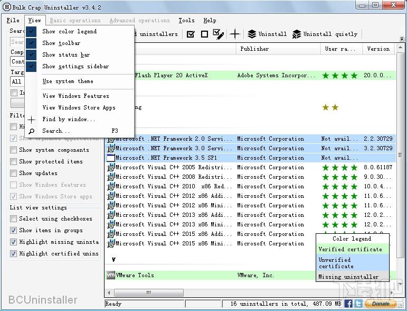Image resolution: width=407 pixels, height=311 pixels.
Task: Click the invert selection toolbar icon
Action: pos(219,34)
